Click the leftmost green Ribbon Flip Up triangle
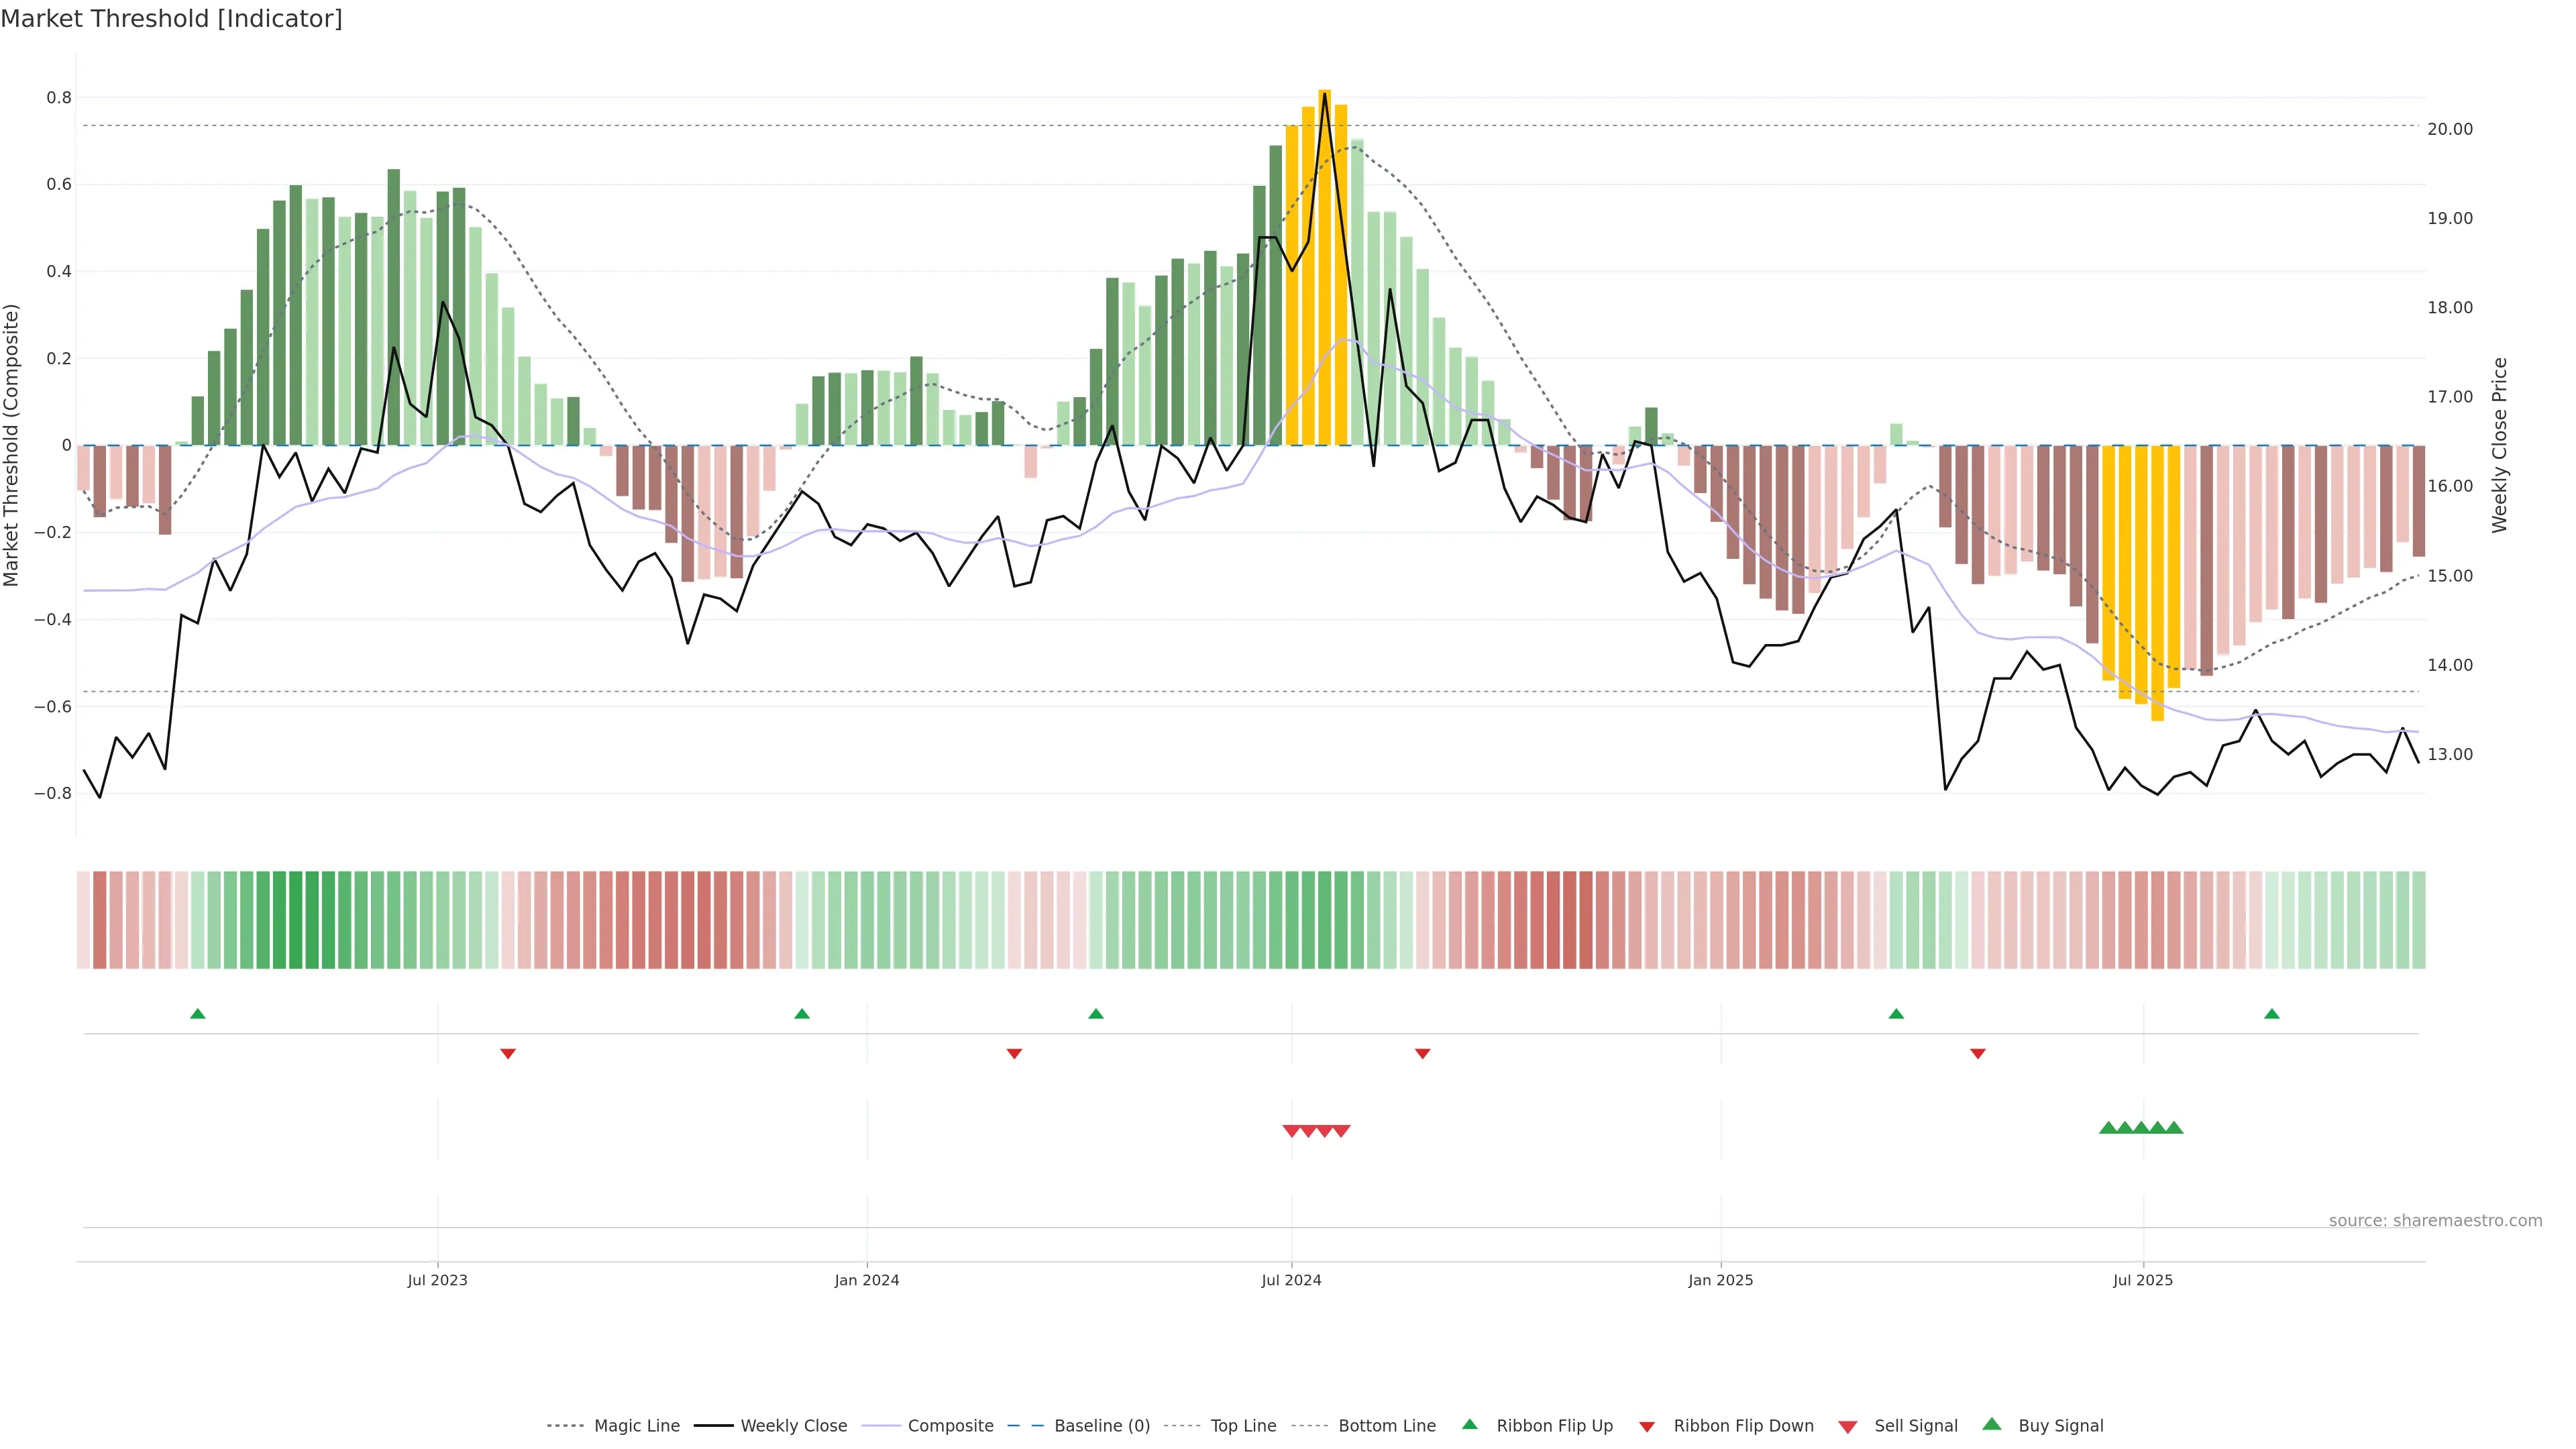 click(x=198, y=1014)
